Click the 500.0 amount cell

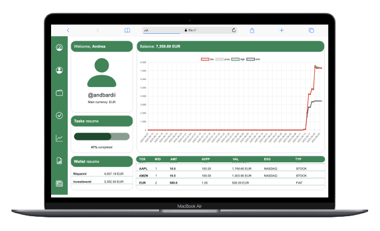(x=173, y=182)
